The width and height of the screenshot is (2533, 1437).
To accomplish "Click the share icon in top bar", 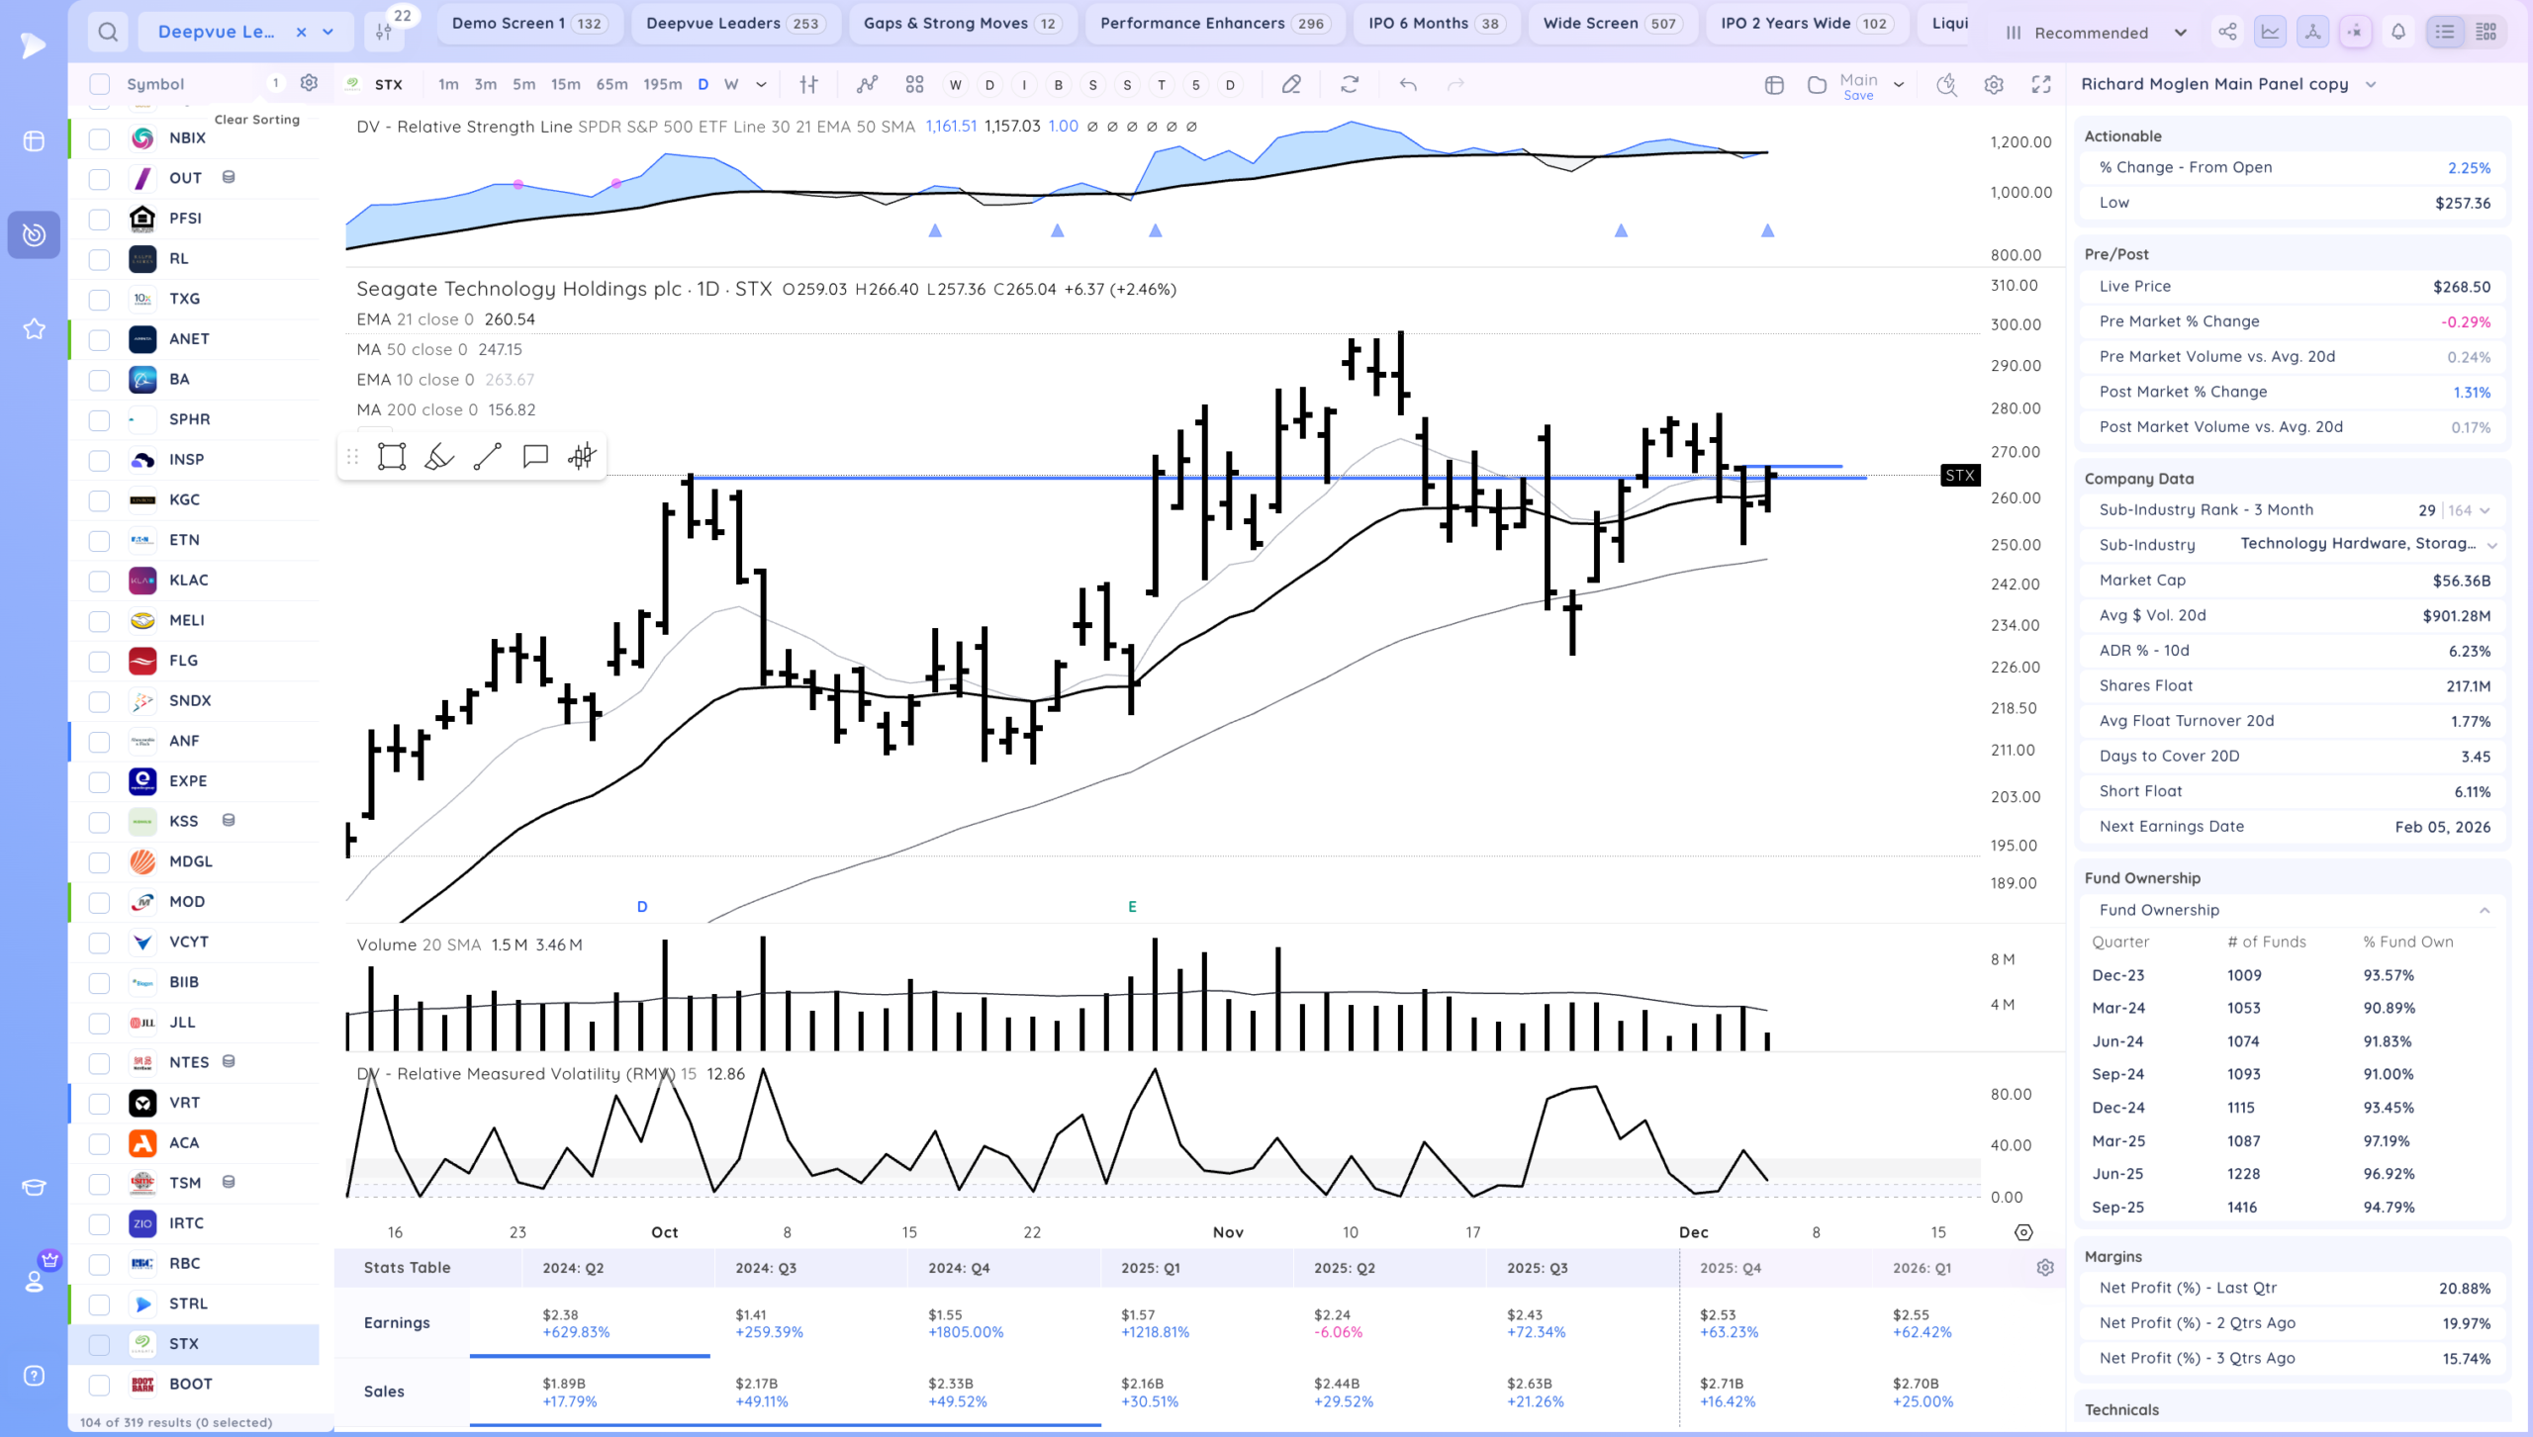I will click(2227, 33).
